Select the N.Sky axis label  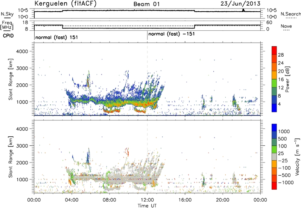click(7, 14)
